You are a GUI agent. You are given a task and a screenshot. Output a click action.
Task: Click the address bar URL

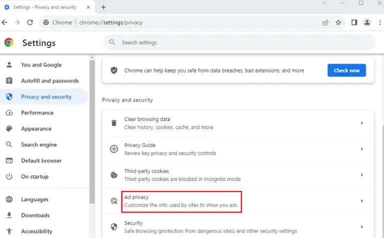point(110,22)
